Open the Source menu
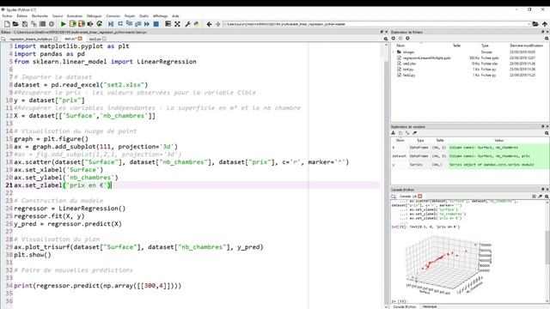Image resolution: width=550 pixels, height=309 pixels. 58,16
